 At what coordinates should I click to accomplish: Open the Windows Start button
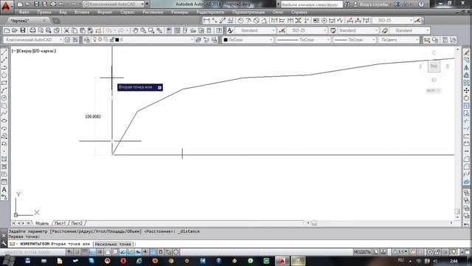tap(8, 260)
